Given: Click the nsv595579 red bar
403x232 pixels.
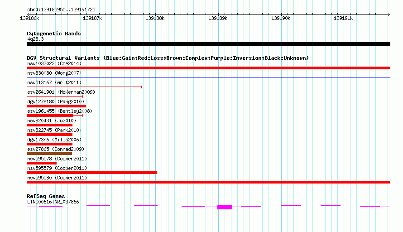Looking at the screenshot, I should [92, 173].
